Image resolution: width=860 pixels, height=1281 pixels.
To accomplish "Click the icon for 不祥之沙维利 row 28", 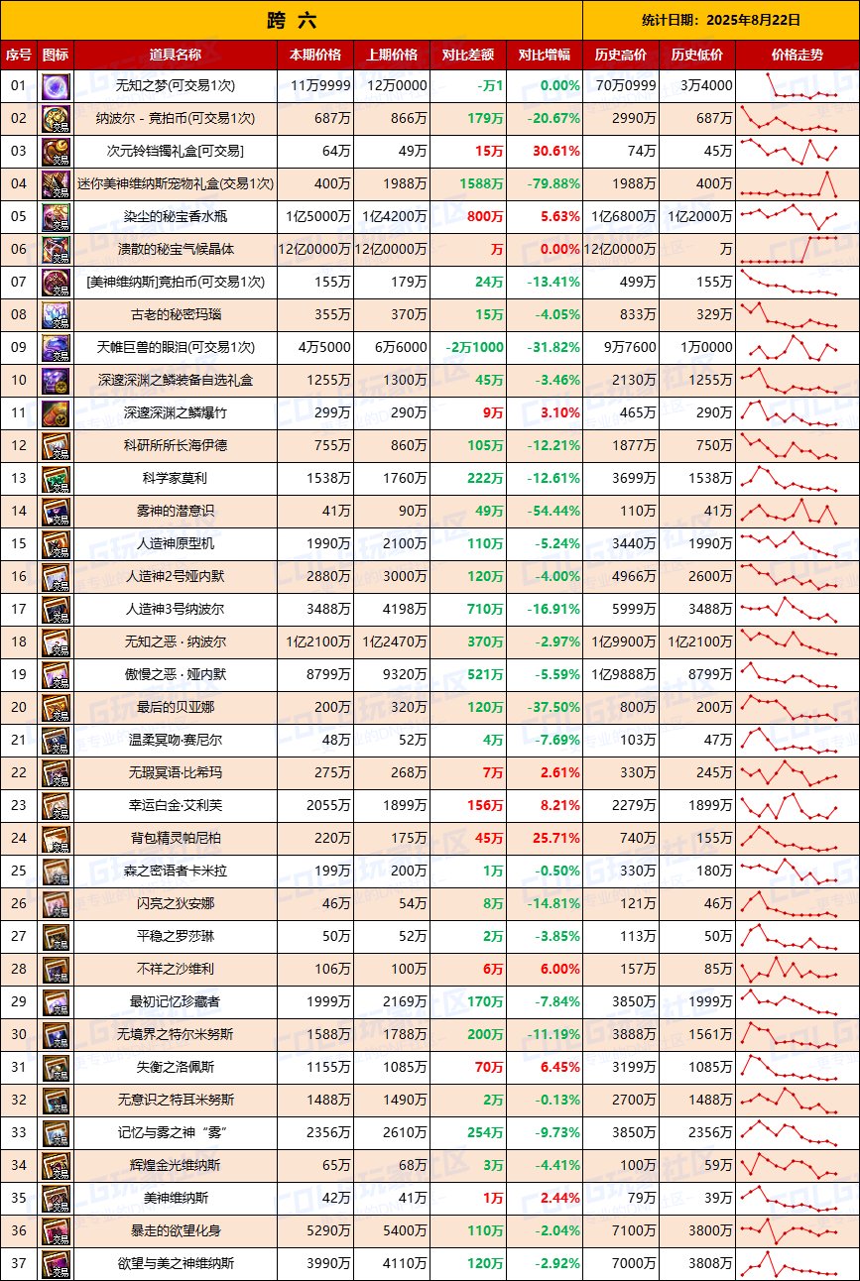I will 56,970.
